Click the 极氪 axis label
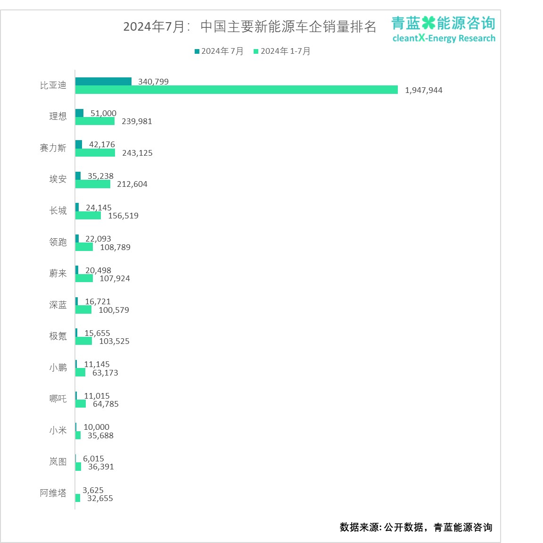Image resolution: width=543 pixels, height=543 pixels. pos(58,336)
